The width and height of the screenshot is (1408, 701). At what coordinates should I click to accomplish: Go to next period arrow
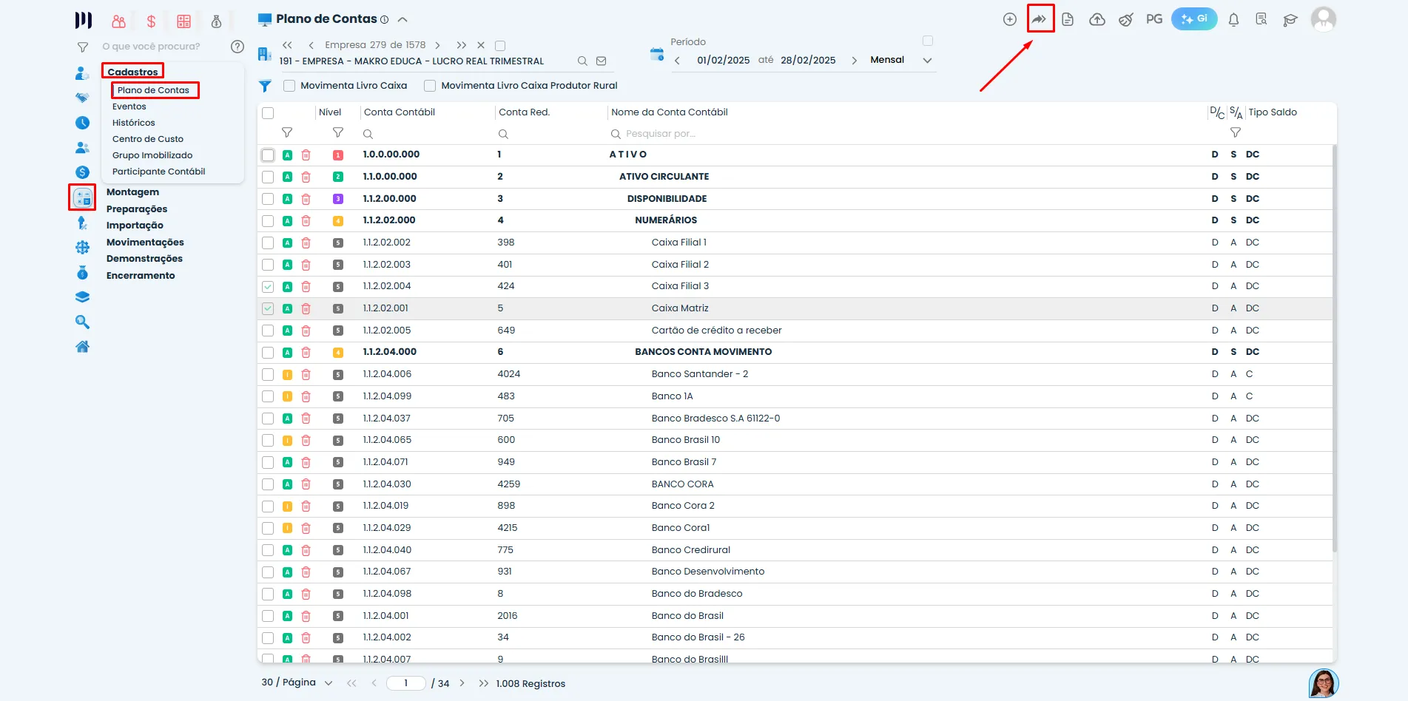855,61
